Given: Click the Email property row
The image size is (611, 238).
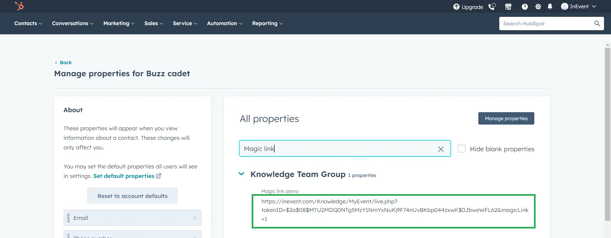Looking at the screenshot, I should 132,218.
